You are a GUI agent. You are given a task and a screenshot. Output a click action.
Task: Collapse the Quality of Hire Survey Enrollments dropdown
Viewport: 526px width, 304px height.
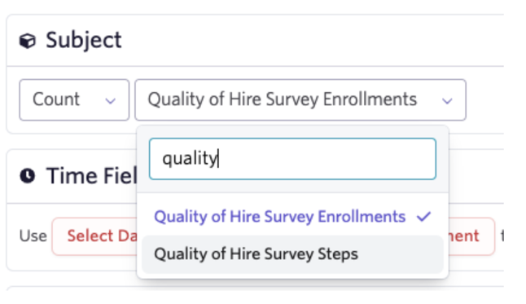click(300, 99)
